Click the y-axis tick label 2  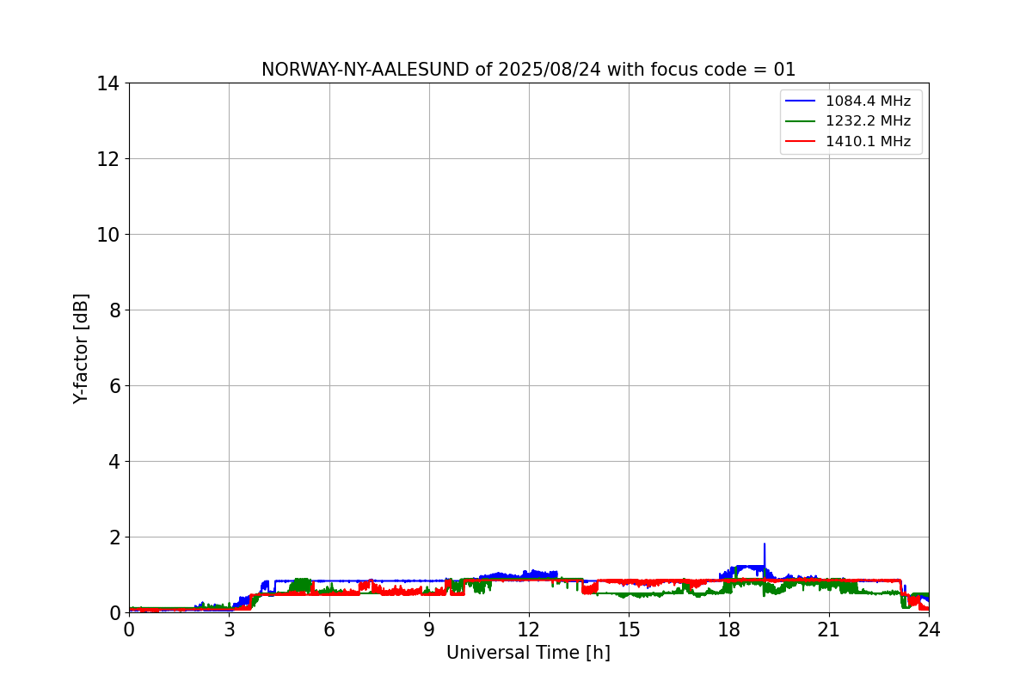coord(114,537)
